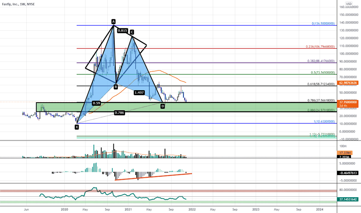Select harmonic pattern point B label
This screenshot has height=213, width=361.
coord(116,87)
